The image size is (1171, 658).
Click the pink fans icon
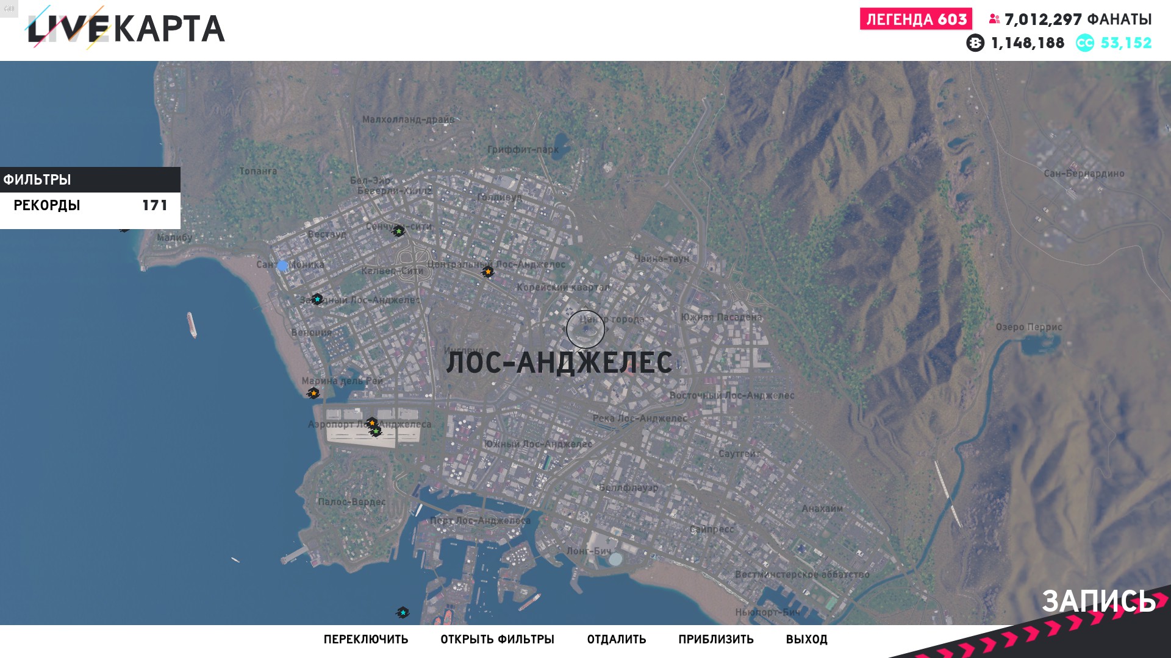click(995, 19)
